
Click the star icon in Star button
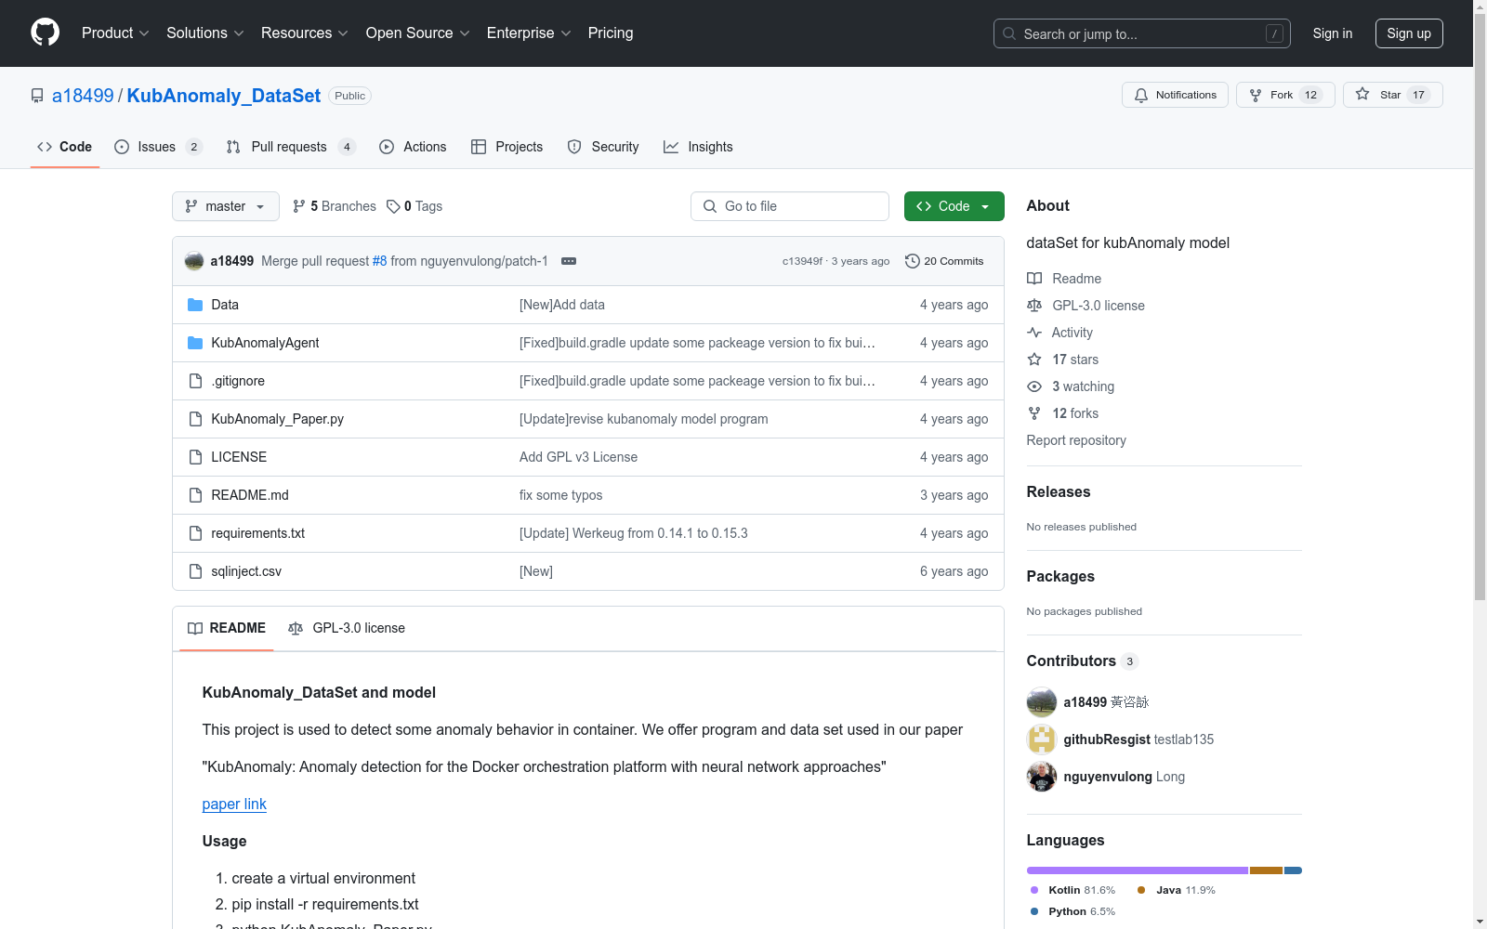point(1362,94)
